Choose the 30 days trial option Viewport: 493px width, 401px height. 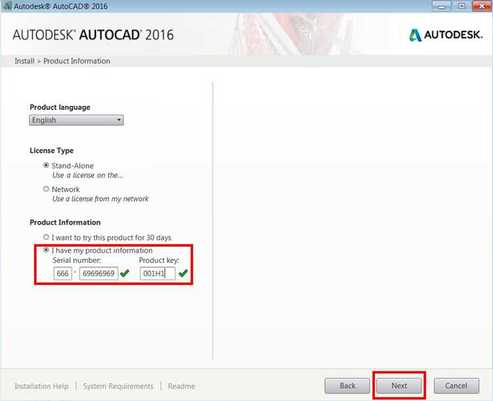click(46, 237)
